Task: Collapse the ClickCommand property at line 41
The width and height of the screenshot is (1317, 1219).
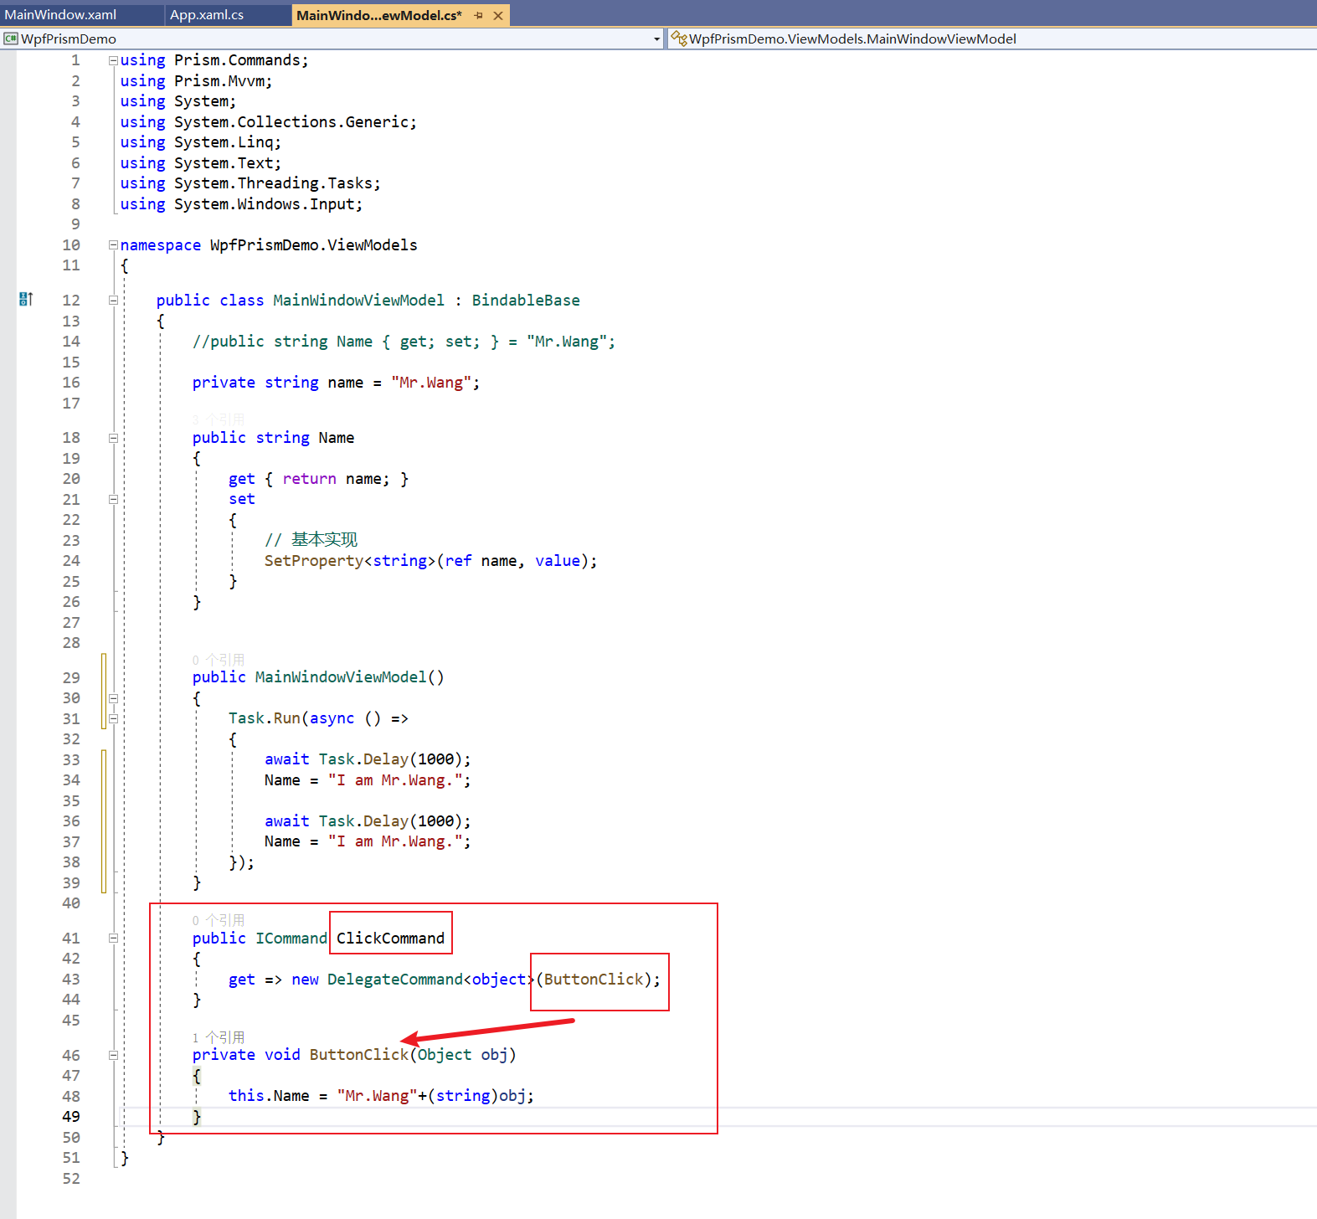Action: [x=113, y=939]
